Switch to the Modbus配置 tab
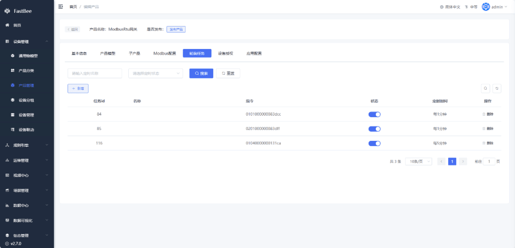The height and width of the screenshot is (248, 515). click(165, 53)
